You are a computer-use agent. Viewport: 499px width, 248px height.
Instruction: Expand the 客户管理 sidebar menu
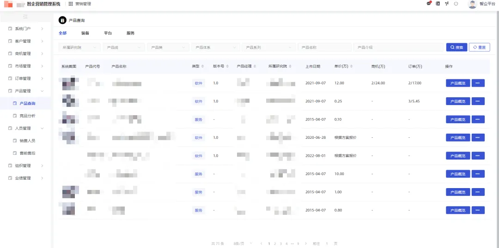(25, 41)
